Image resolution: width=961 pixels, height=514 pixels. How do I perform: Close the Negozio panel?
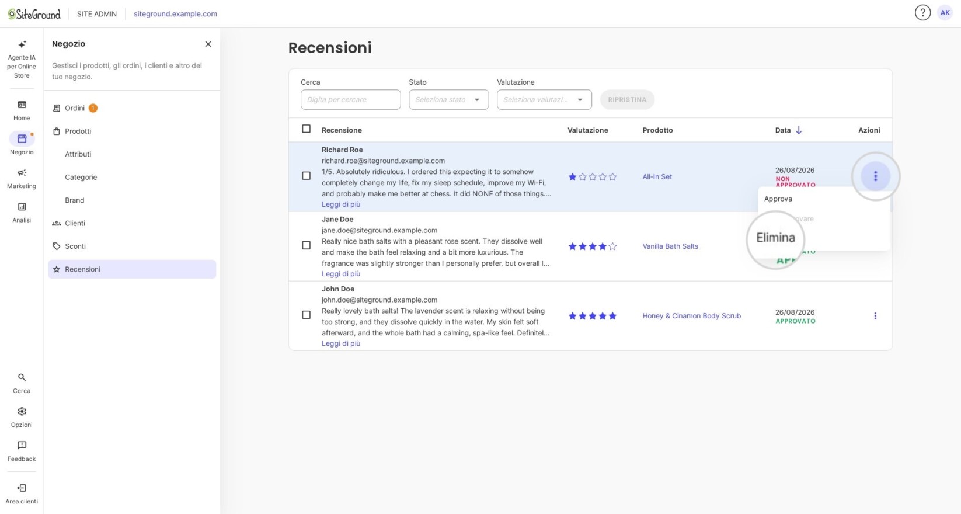(208, 44)
